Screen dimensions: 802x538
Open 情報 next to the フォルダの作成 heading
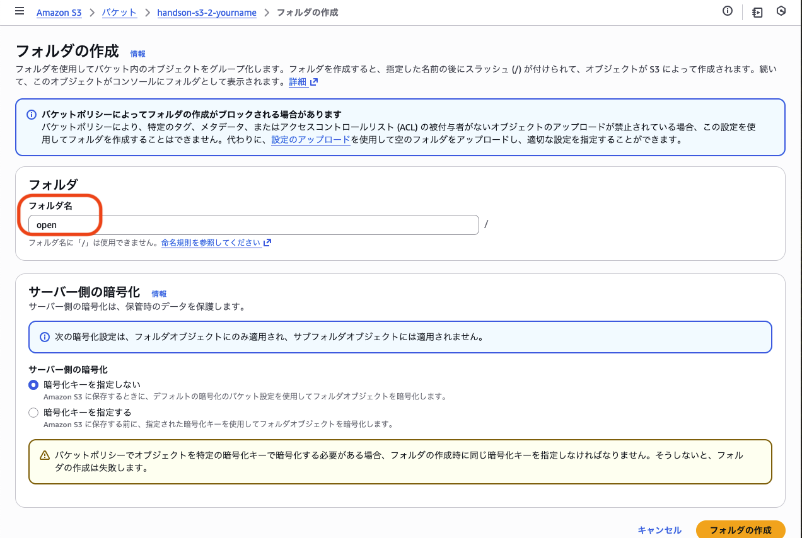[x=137, y=54]
